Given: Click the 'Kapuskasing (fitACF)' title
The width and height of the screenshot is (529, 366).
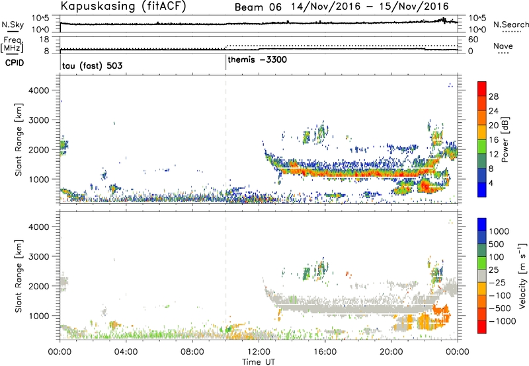Looking at the screenshot, I should [x=123, y=6].
